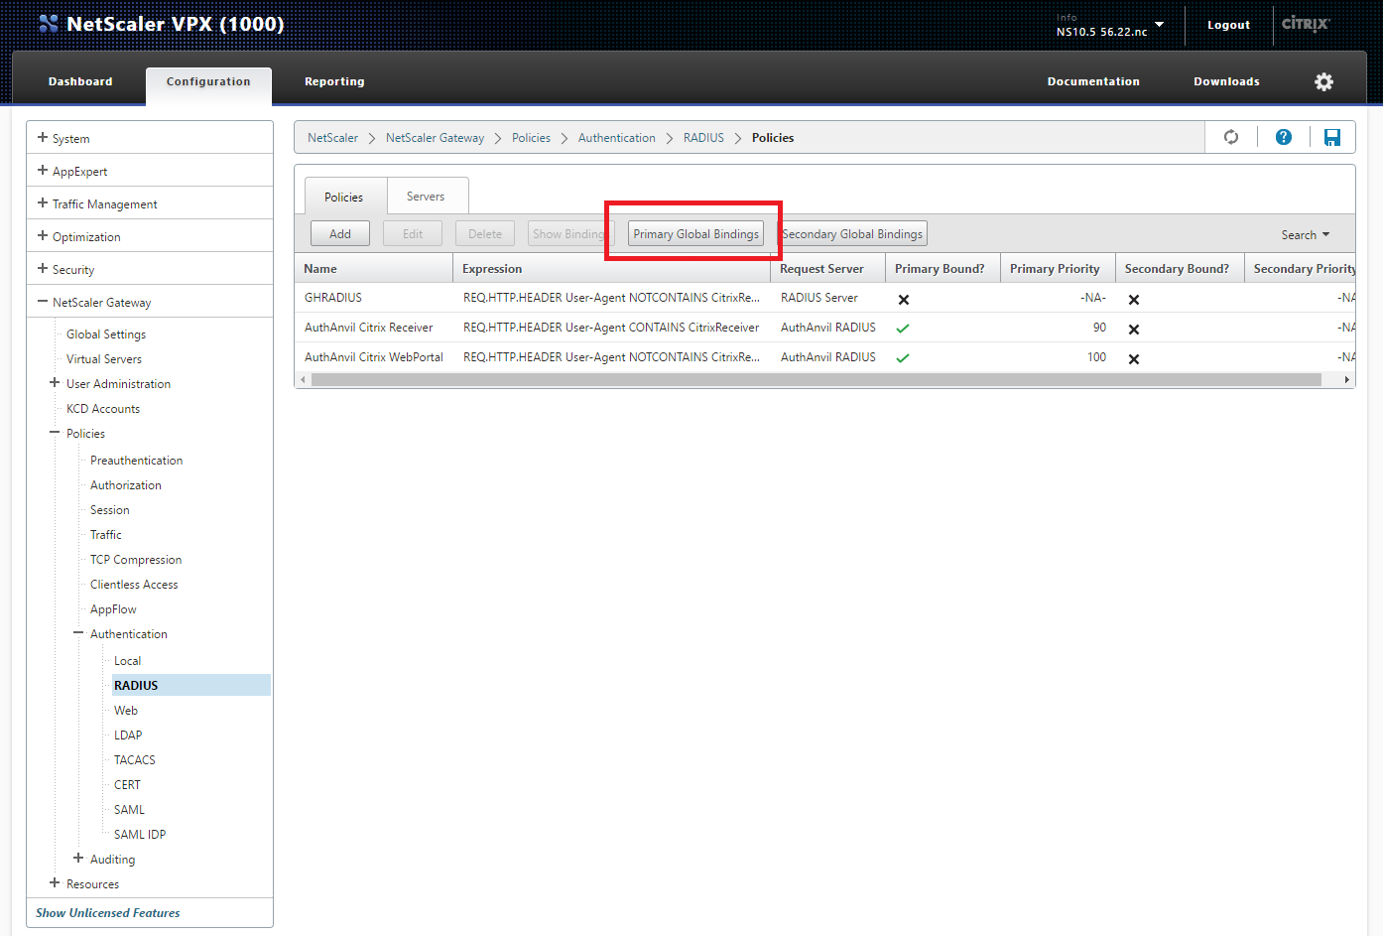Switch to the Servers tab
The width and height of the screenshot is (1383, 936).
[426, 197]
